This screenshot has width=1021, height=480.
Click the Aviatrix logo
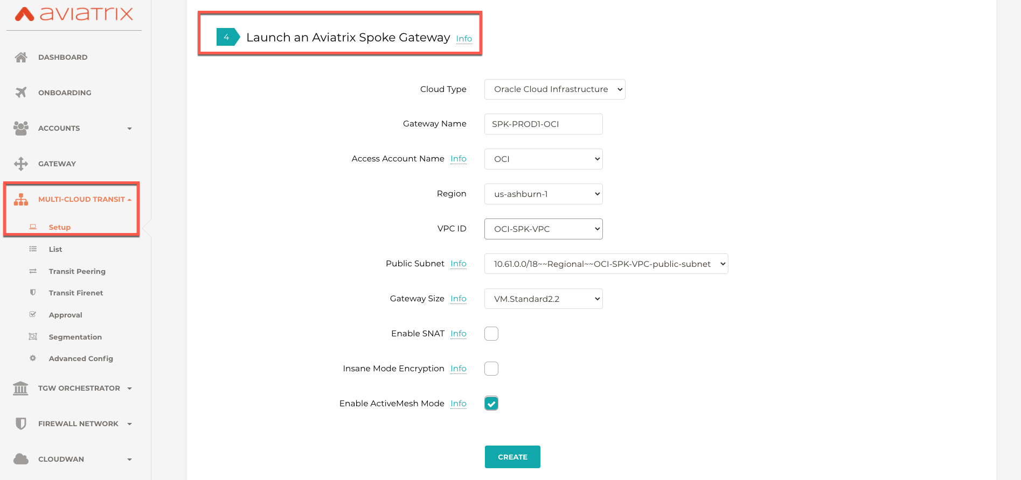click(74, 14)
